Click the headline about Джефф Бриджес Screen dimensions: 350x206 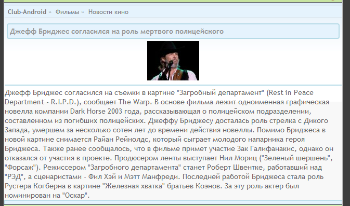point(116,32)
